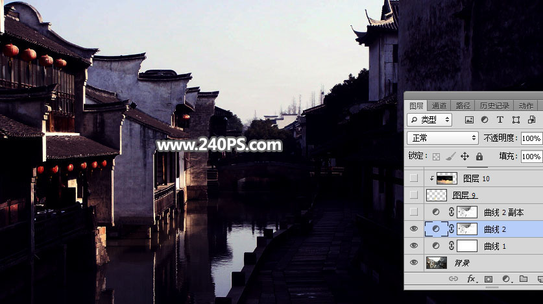Filter layers by smart object icon

[531, 120]
